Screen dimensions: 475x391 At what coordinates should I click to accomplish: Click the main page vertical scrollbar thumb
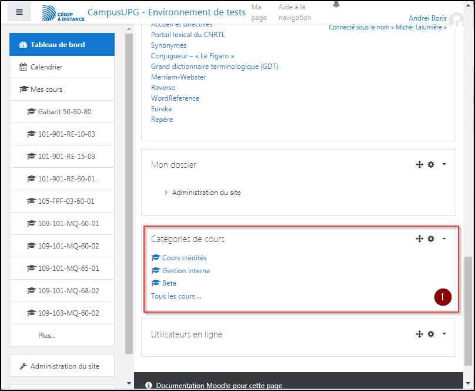pos(468,309)
